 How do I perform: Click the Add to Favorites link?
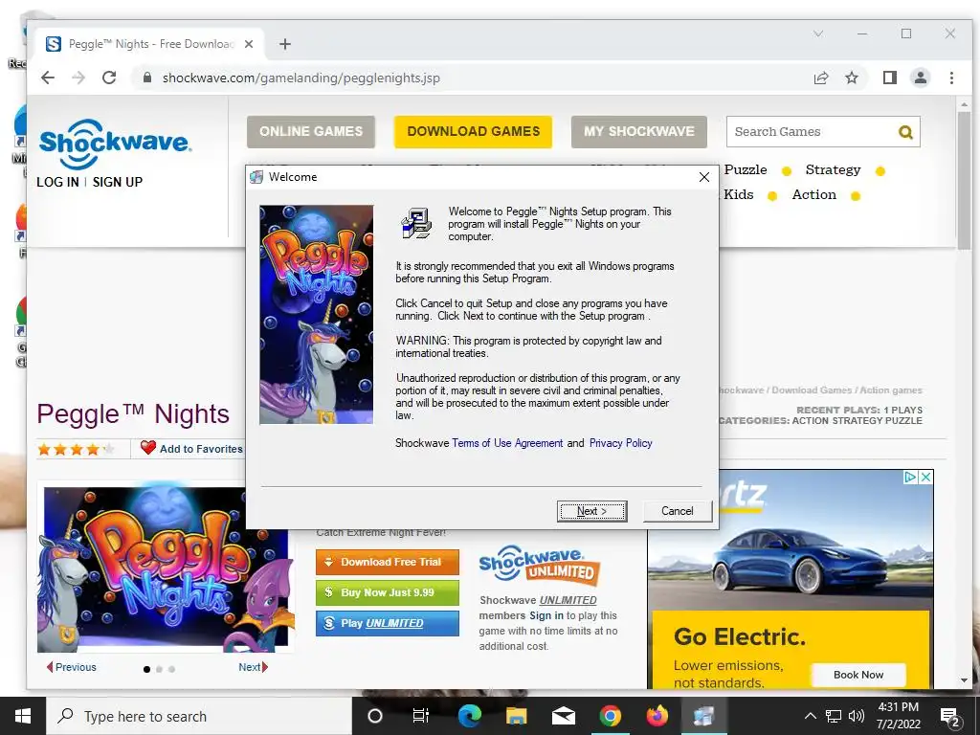tap(201, 449)
